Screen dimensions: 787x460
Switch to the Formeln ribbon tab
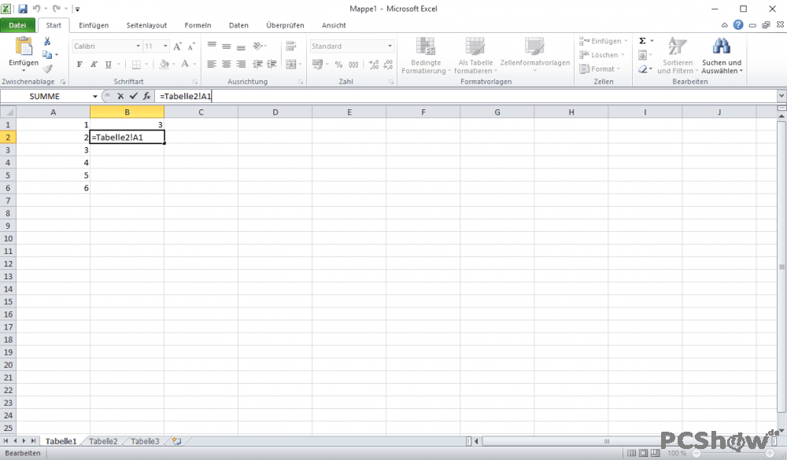coord(198,25)
